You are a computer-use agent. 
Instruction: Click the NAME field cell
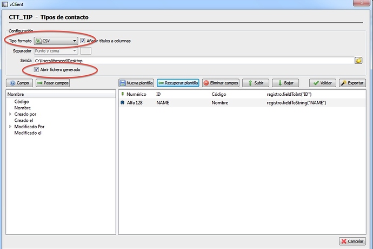coord(163,103)
